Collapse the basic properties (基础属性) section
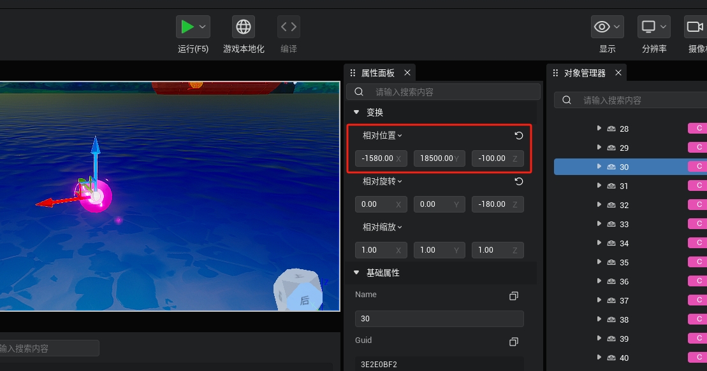The height and width of the screenshot is (371, 707). (x=356, y=273)
